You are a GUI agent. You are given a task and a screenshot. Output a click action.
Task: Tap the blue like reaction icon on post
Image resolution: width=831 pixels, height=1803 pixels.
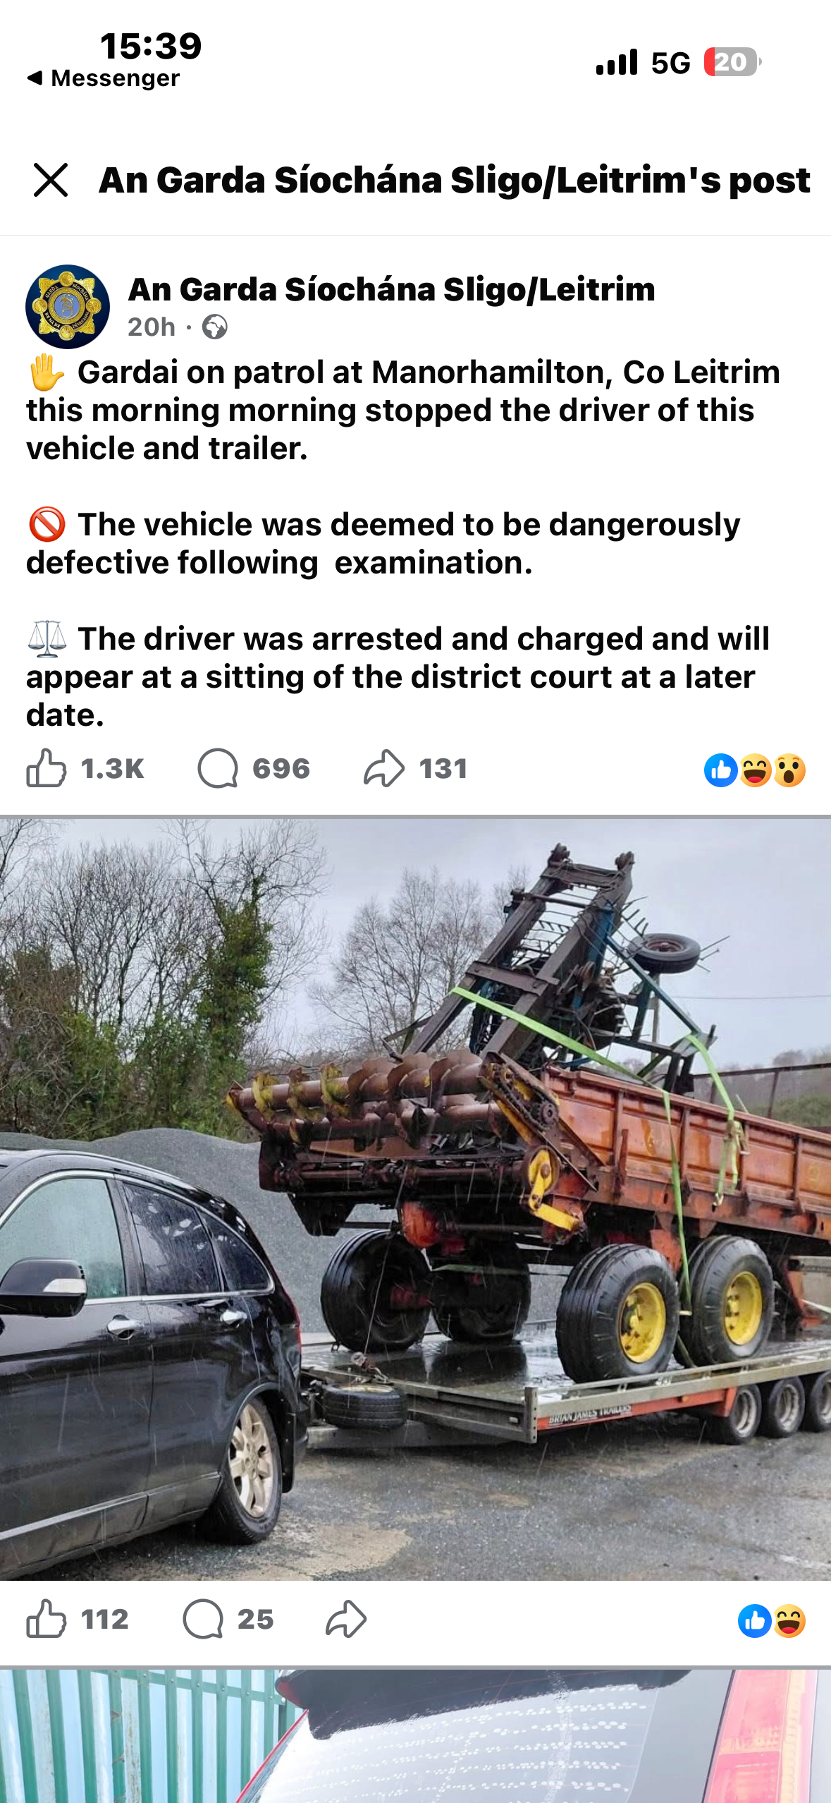tap(720, 770)
